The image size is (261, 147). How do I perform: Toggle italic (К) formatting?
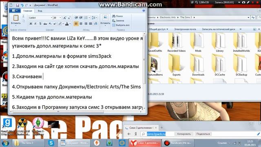(35, 24)
